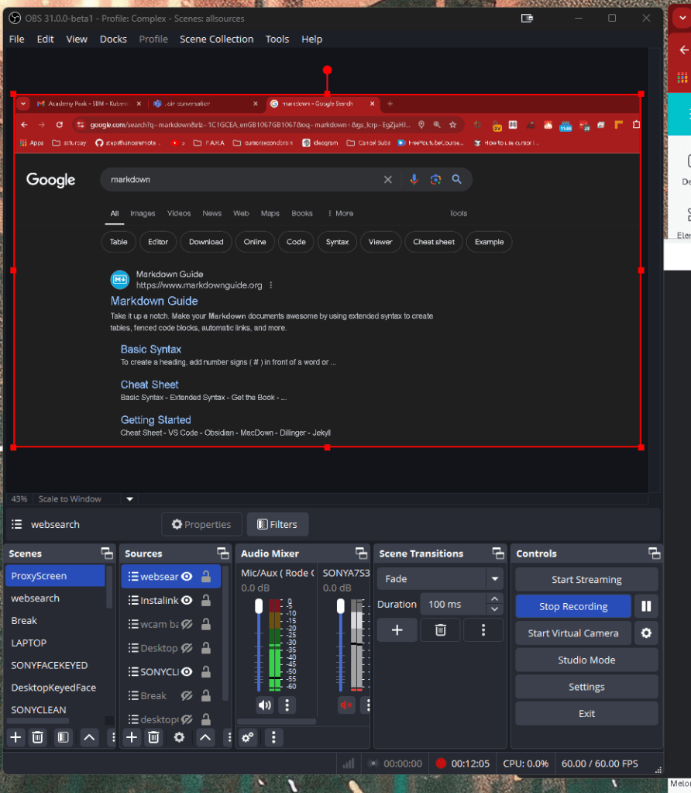This screenshot has width=691, height=793.
Task: Open Audio Mixer menu three-dots icon
Action: pos(273,737)
